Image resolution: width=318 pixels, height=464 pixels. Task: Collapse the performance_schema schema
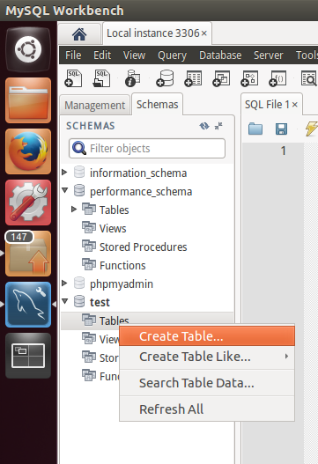(65, 190)
